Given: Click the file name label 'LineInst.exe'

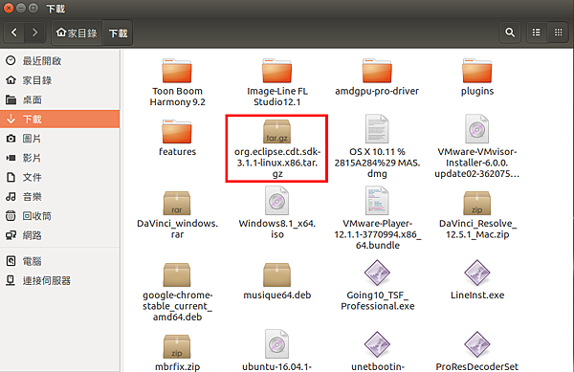Looking at the screenshot, I should [477, 295].
